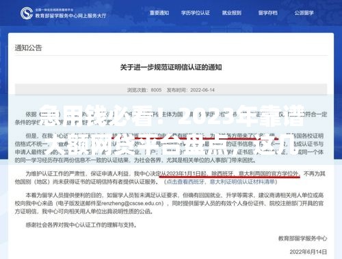
Task: Click the 通知公告 section heading
Action: coord(29,48)
